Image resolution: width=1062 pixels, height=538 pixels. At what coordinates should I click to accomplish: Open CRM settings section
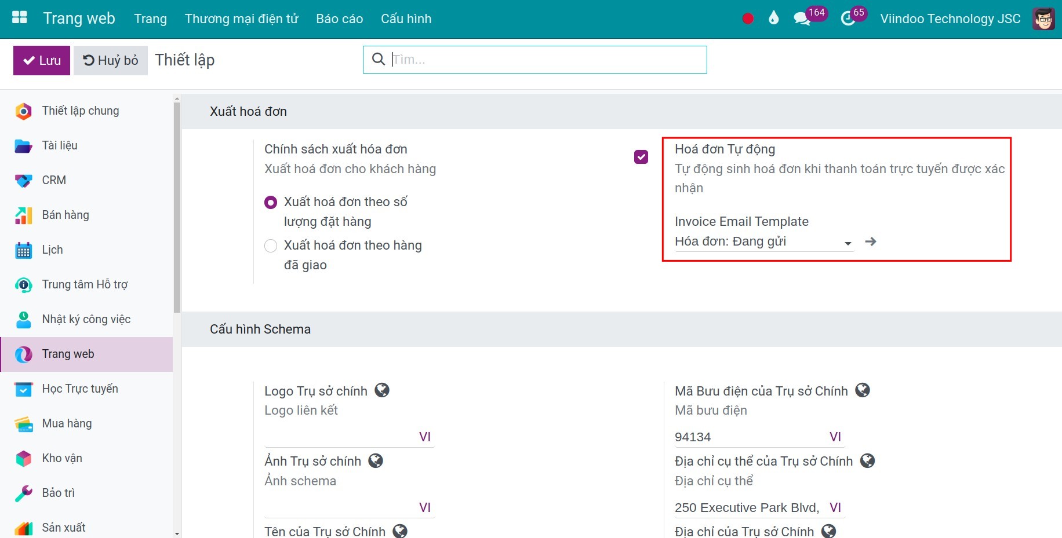point(87,180)
